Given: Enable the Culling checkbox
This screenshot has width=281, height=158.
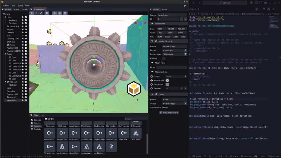Looking at the screenshot, I should 164,58.
